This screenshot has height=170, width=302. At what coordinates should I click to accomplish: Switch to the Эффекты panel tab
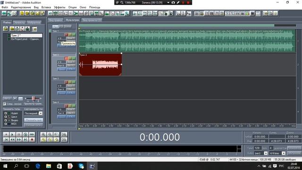tap(19, 22)
